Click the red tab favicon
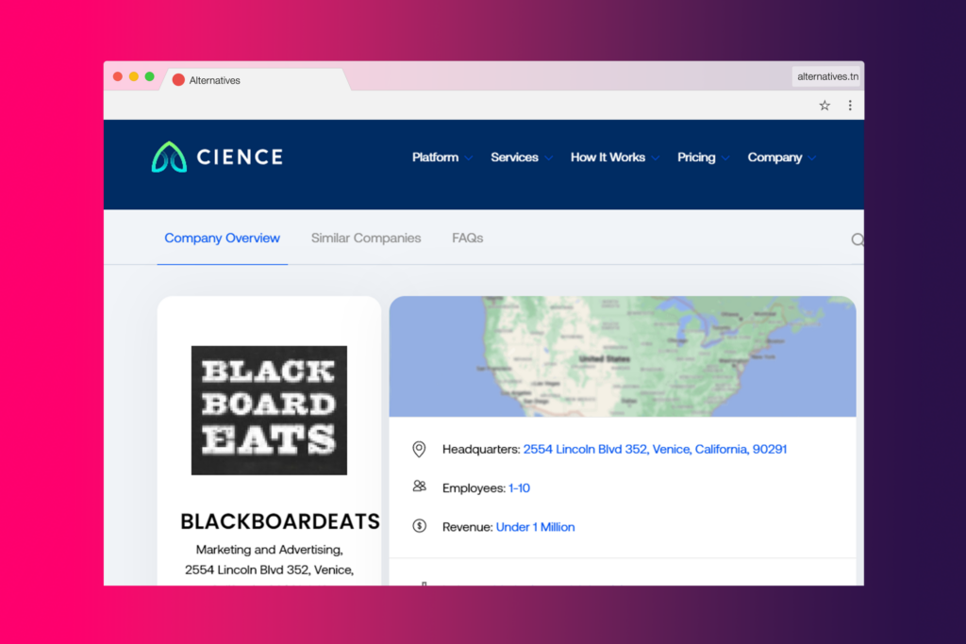The image size is (966, 644). [x=178, y=80]
